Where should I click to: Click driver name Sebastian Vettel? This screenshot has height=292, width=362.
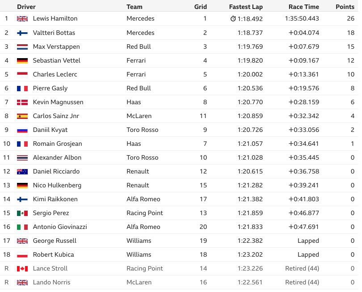click(57, 60)
